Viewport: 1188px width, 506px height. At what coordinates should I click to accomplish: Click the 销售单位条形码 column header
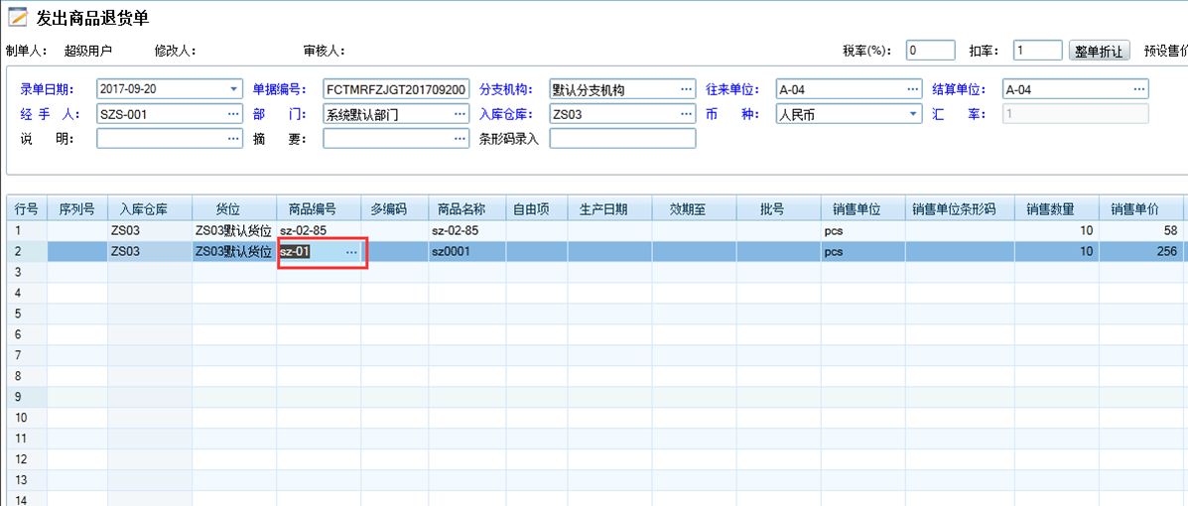[960, 209]
